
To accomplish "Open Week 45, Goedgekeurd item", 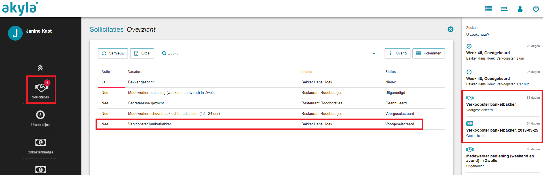I will click(503, 52).
